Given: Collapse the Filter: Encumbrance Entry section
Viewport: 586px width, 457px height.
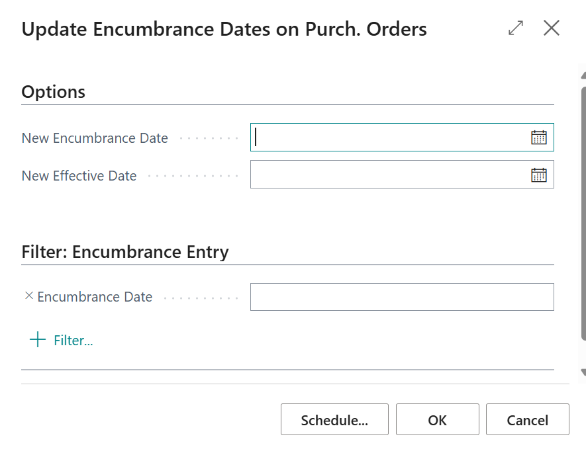Looking at the screenshot, I should [x=125, y=252].
